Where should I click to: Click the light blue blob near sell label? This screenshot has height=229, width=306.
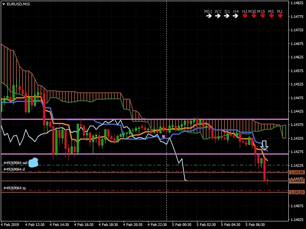click(33, 163)
